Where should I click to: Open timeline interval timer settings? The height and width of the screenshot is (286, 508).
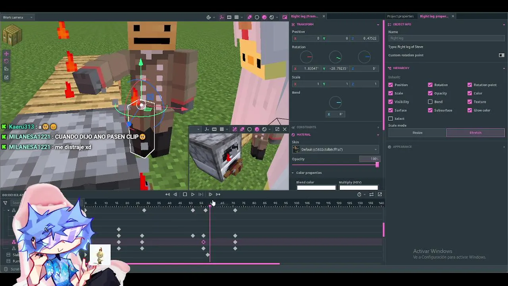pyautogui.click(x=359, y=194)
